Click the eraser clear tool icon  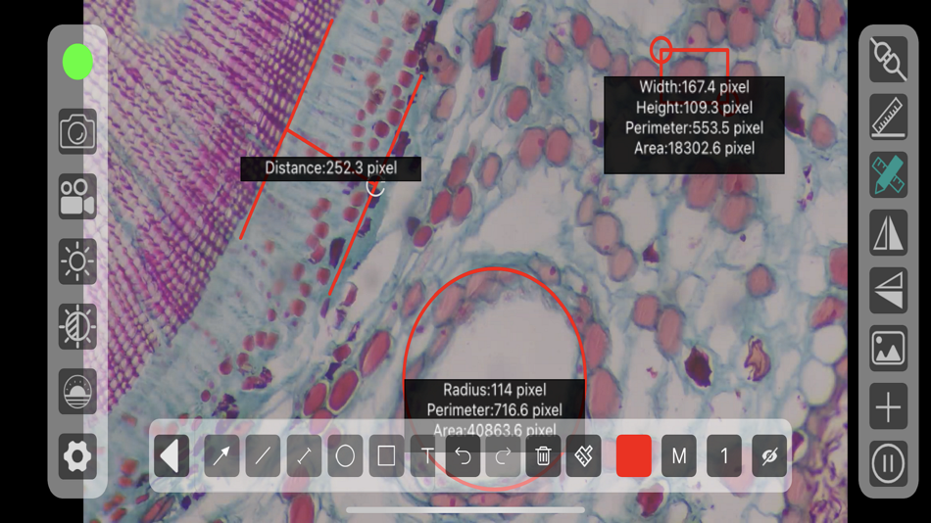pos(584,456)
